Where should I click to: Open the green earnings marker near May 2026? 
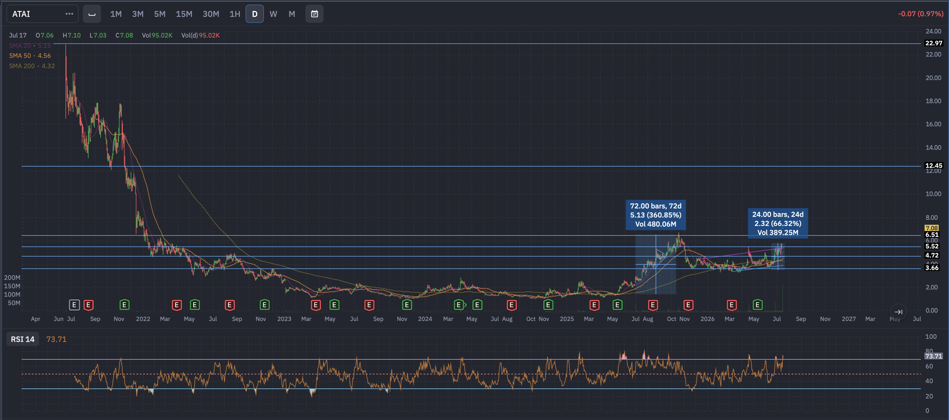757,305
